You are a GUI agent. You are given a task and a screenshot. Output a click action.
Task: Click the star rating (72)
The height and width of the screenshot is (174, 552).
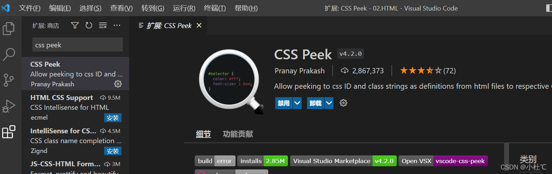pos(428,71)
